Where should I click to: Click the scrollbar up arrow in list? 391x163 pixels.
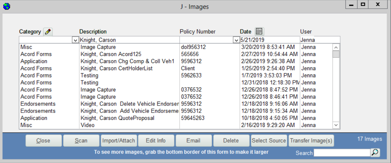[x=336, y=47]
